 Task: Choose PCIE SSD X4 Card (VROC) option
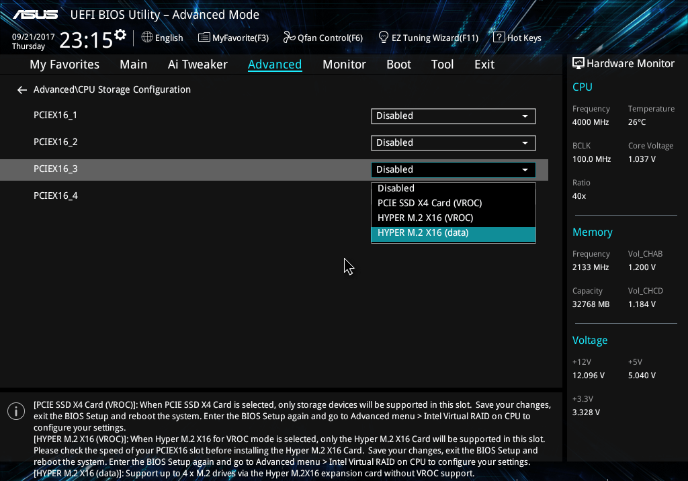454,203
